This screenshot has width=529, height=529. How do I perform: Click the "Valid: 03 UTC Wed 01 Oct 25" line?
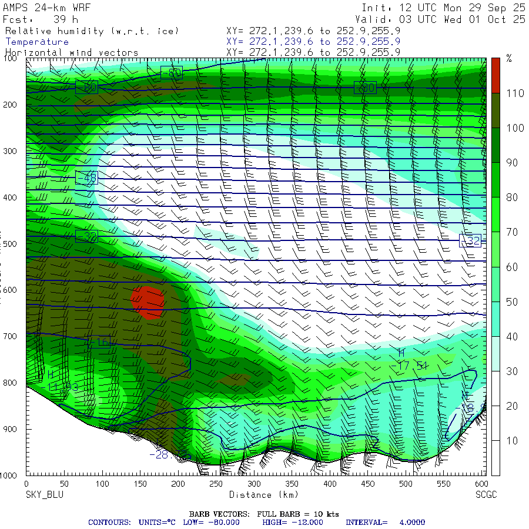(440, 19)
